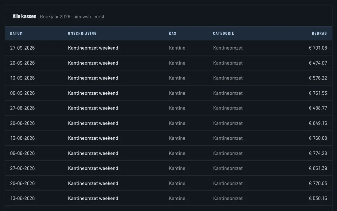Screen dimensions: 337x211
Task: Sort by the OMSCHRIJVING column header
Action: pos(82,33)
